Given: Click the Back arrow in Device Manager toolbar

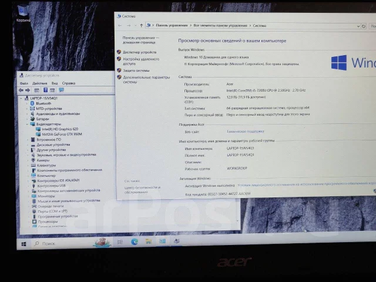Looking at the screenshot, I should pos(21,90).
